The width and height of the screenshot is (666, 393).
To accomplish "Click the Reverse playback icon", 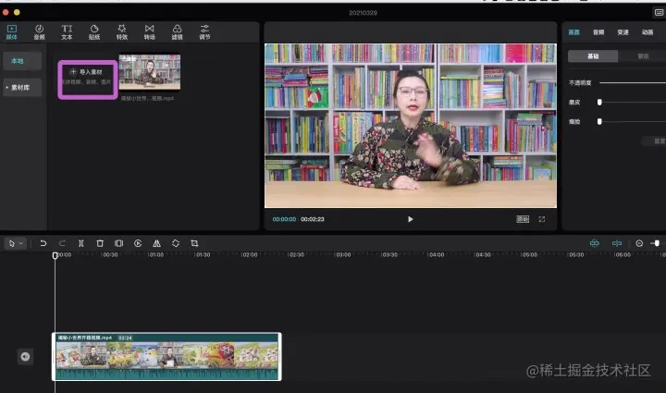I will (x=138, y=243).
